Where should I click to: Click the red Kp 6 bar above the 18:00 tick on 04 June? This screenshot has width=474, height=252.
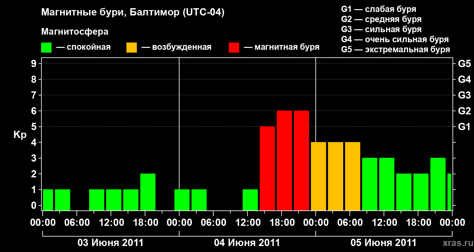point(284,161)
